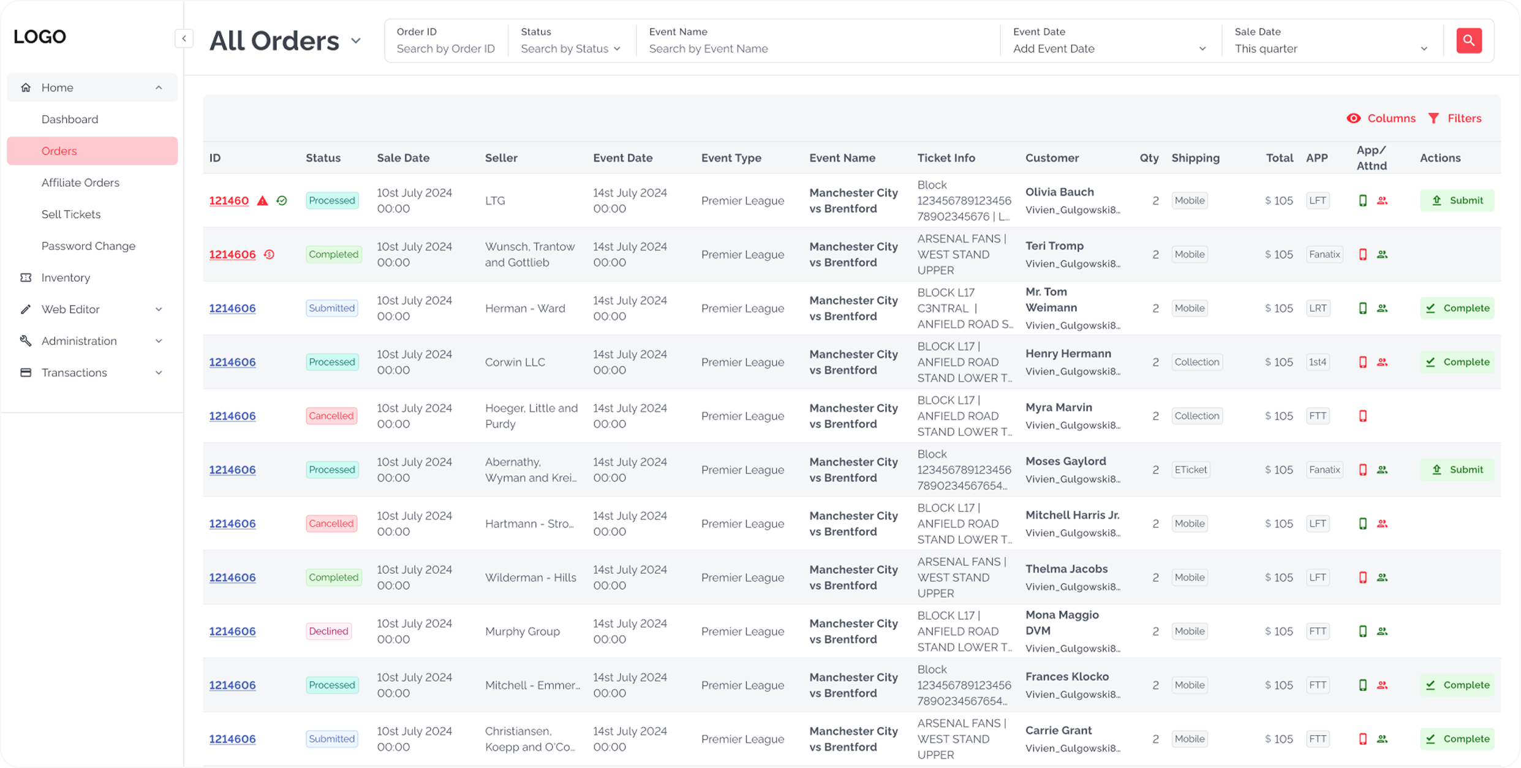1521x768 pixels.
Task: Click the red search magnifier button
Action: tap(1468, 40)
